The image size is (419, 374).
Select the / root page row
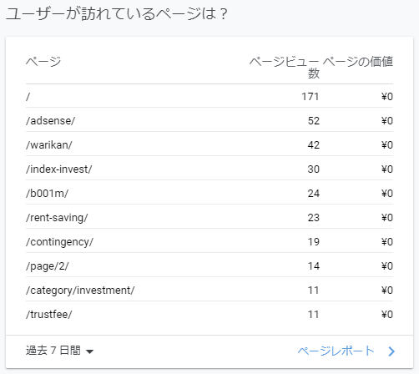click(209, 96)
